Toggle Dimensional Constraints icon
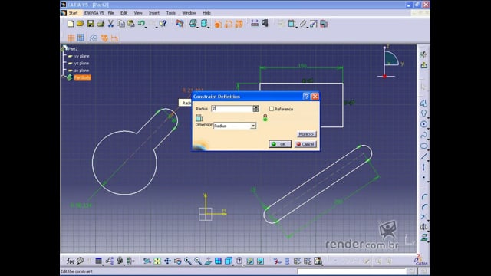Image resolution: width=491 pixels, height=276 pixels. coord(114,38)
